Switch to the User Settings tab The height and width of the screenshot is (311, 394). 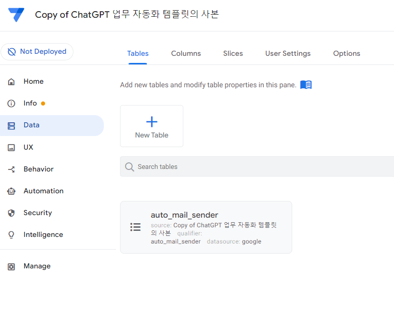click(x=288, y=53)
